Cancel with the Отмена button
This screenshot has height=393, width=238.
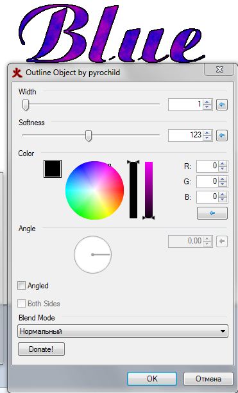pyautogui.click(x=208, y=378)
